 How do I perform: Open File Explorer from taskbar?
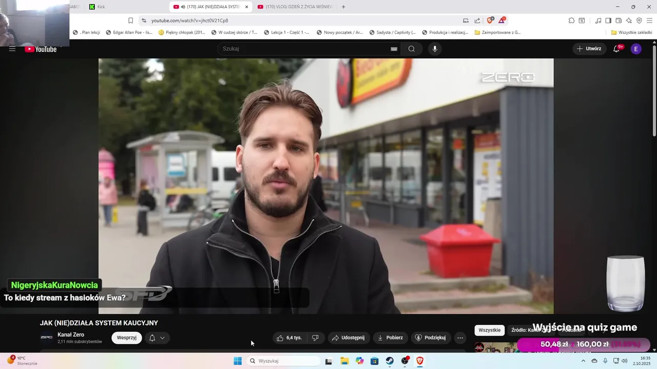coord(344,361)
